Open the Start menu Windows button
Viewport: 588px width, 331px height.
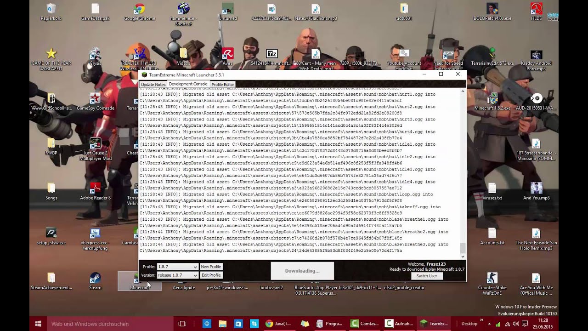pyautogui.click(x=38, y=324)
